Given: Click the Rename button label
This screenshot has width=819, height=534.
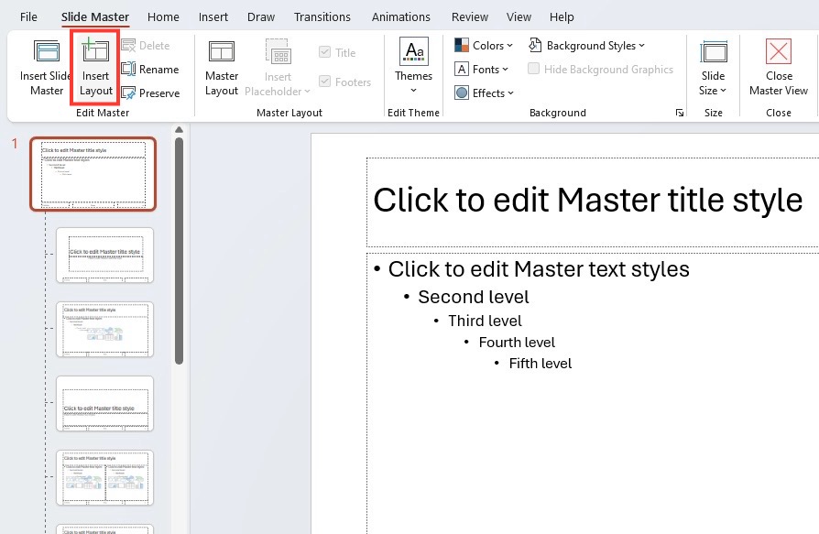Looking at the screenshot, I should pyautogui.click(x=158, y=70).
